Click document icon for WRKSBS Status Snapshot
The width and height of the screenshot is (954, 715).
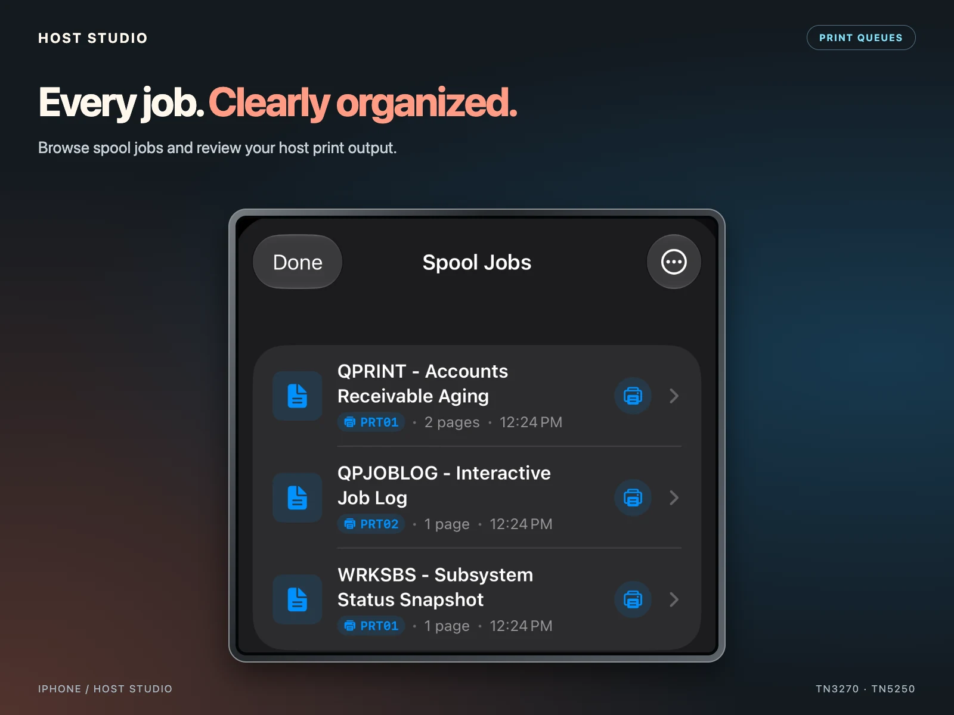(x=298, y=599)
